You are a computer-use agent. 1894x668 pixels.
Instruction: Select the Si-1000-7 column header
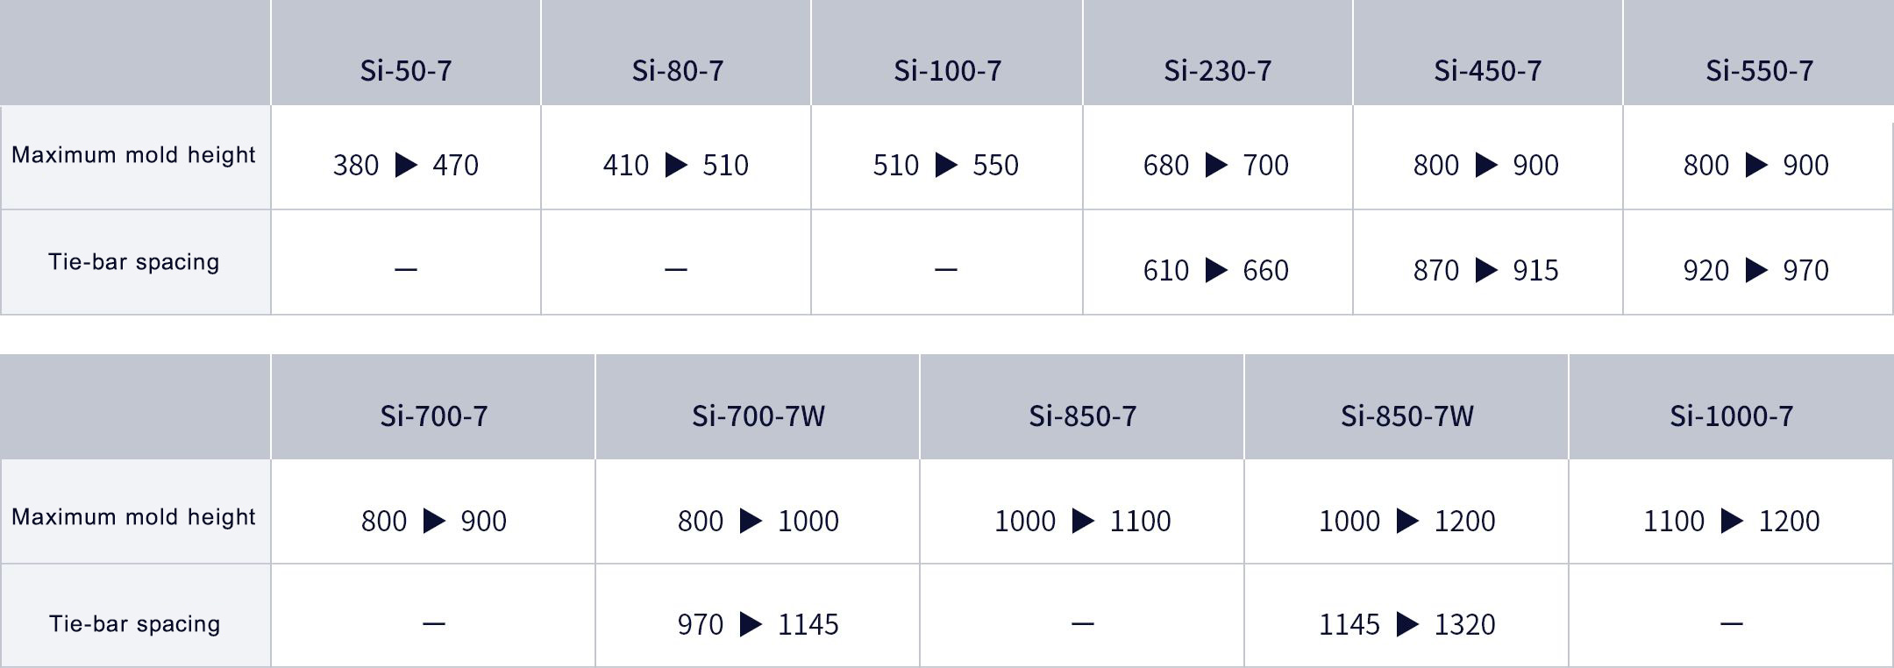pyautogui.click(x=1731, y=416)
